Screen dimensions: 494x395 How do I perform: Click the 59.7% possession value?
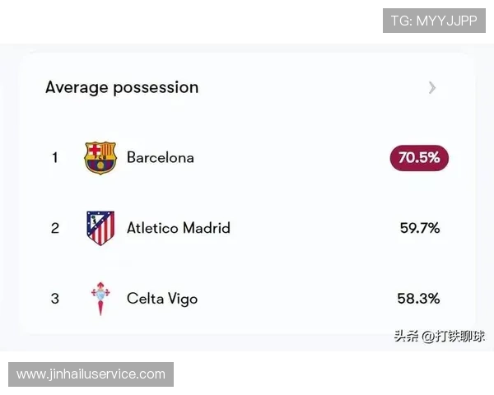(x=420, y=228)
